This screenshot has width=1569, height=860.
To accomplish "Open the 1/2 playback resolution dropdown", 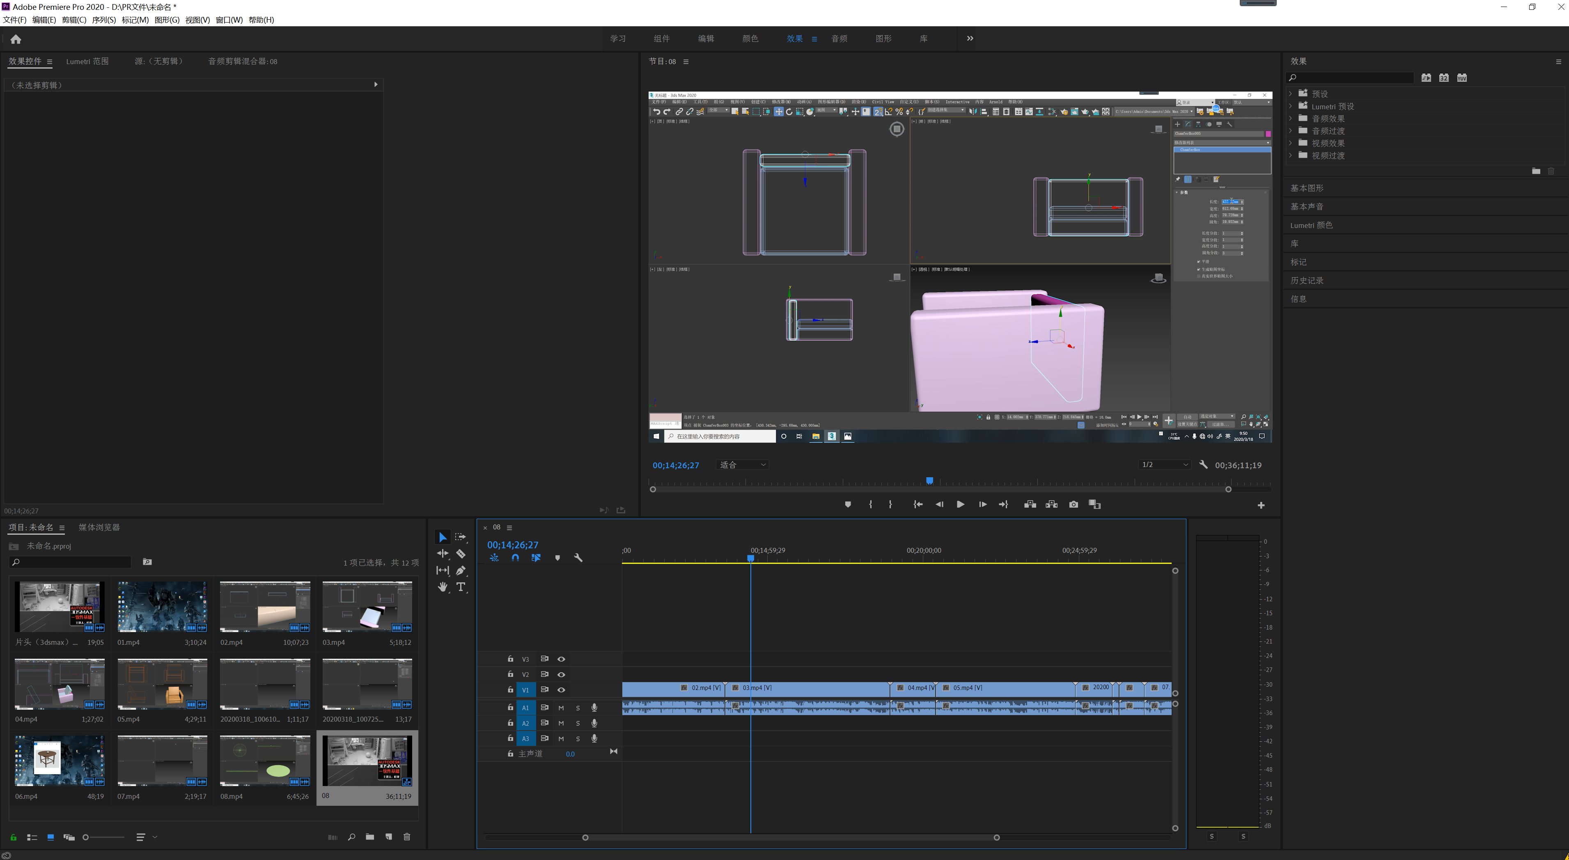I will (x=1164, y=464).
